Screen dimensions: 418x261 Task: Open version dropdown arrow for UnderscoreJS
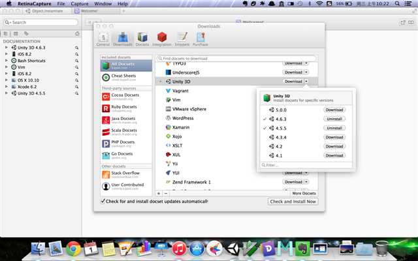[x=306, y=72]
